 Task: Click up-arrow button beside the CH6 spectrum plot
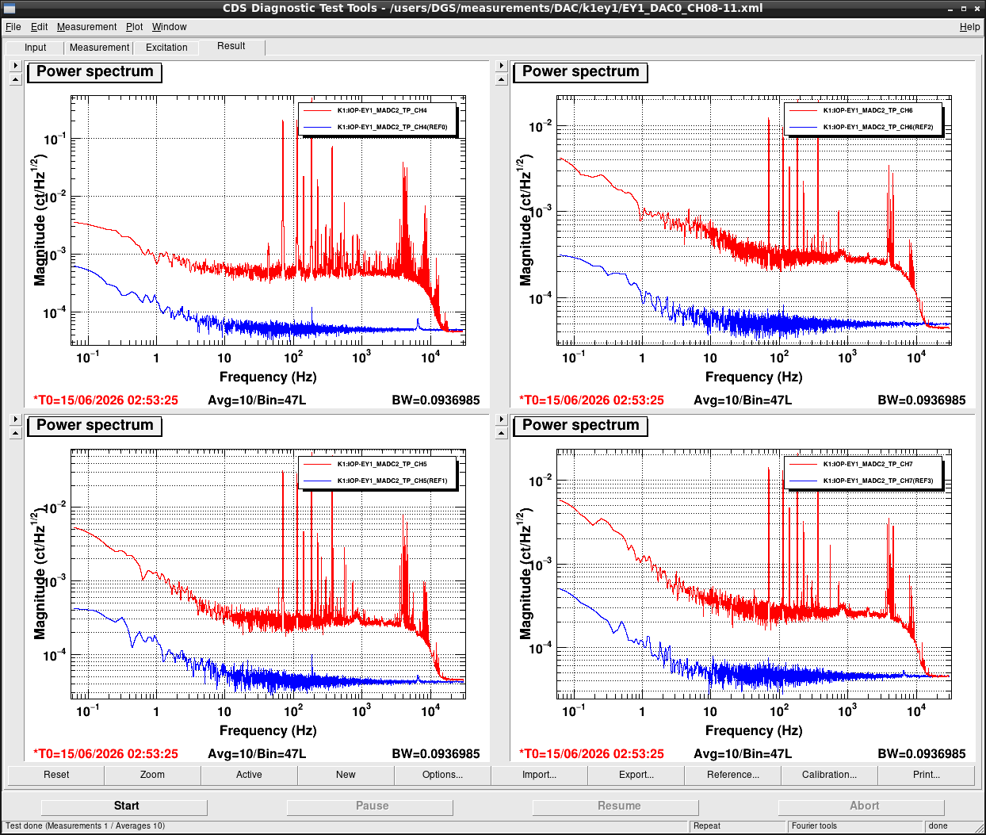[x=501, y=79]
